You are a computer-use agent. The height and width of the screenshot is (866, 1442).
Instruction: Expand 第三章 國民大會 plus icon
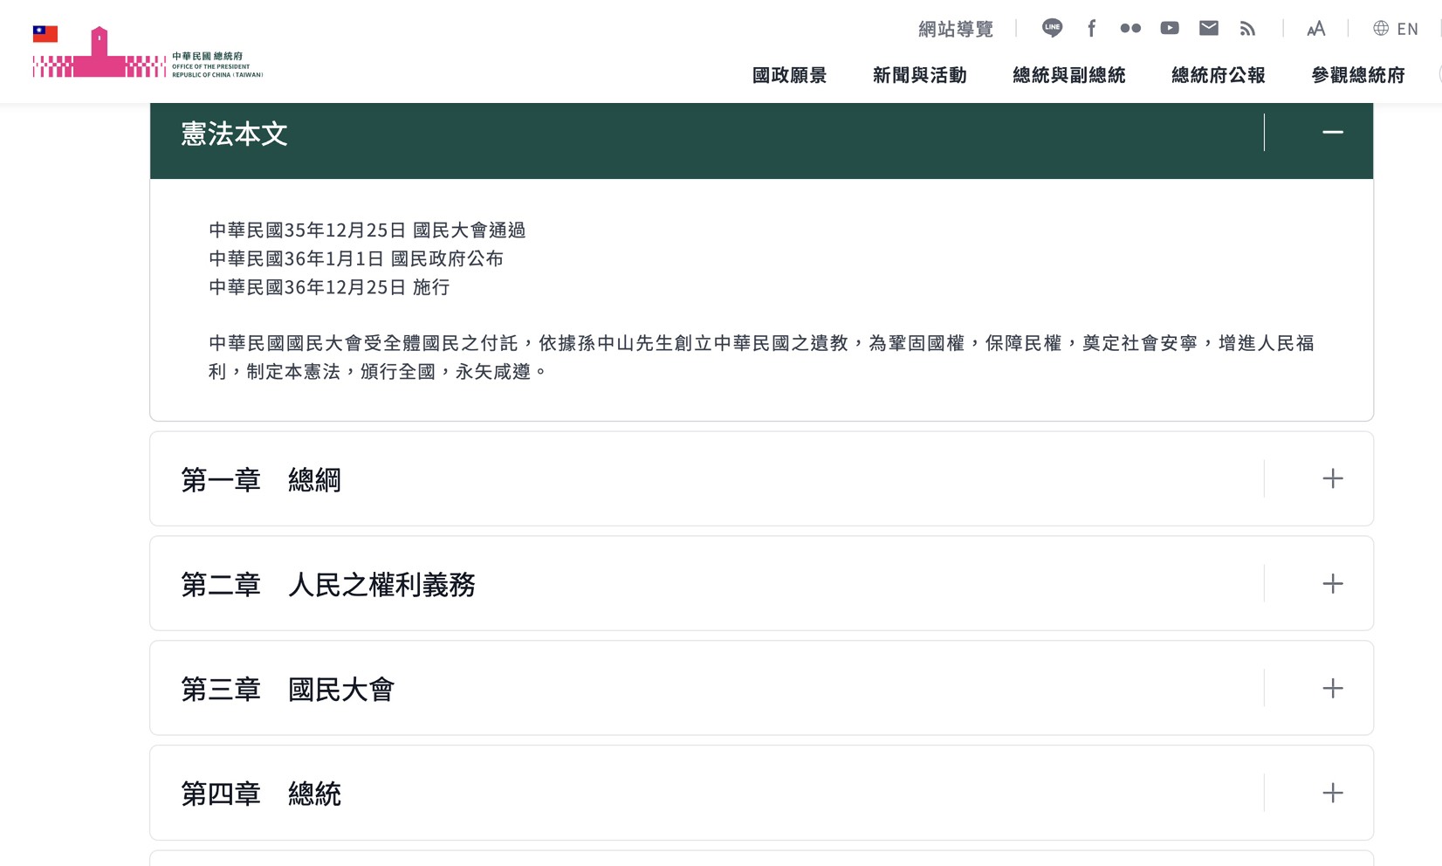pos(1332,688)
